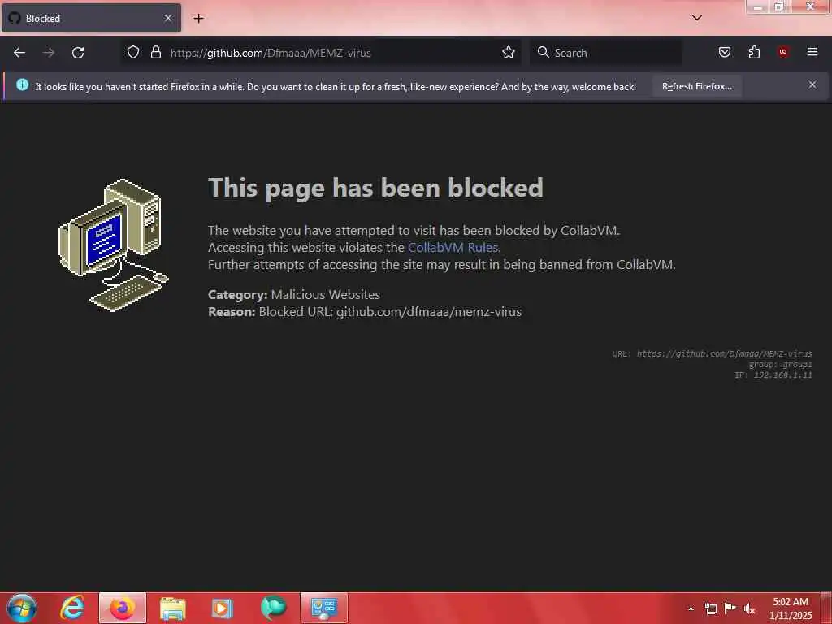Open the Control Panel taskbar icon
832x624 pixels.
[x=323, y=608]
